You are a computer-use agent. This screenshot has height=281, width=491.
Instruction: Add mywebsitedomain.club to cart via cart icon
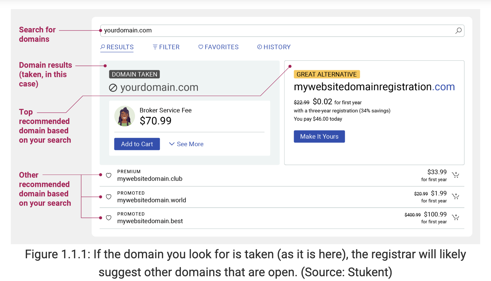pyautogui.click(x=455, y=175)
